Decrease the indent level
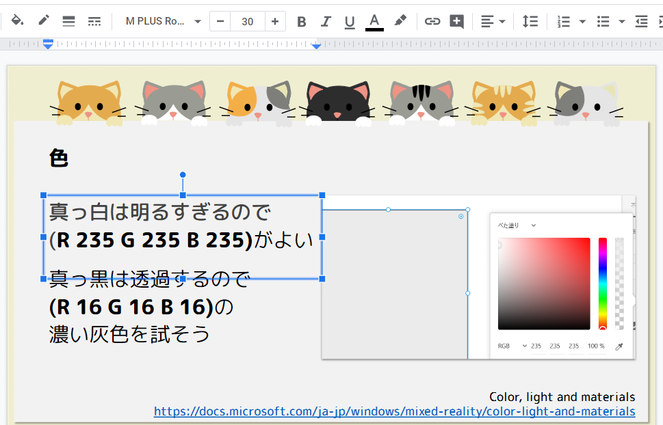Screen dimensions: 663x425 point(641,21)
